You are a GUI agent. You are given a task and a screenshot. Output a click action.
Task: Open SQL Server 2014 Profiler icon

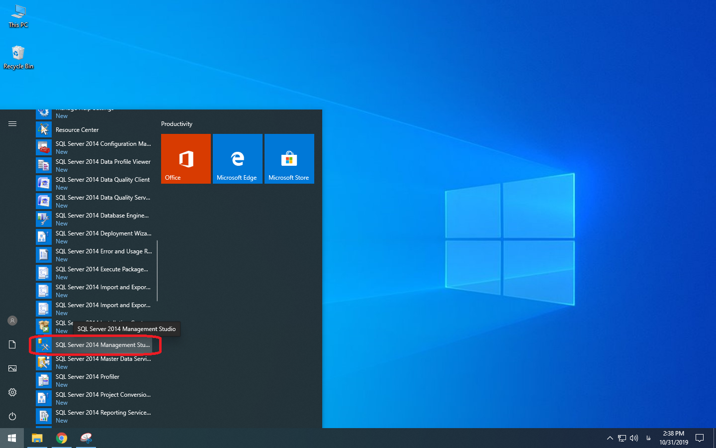(44, 380)
